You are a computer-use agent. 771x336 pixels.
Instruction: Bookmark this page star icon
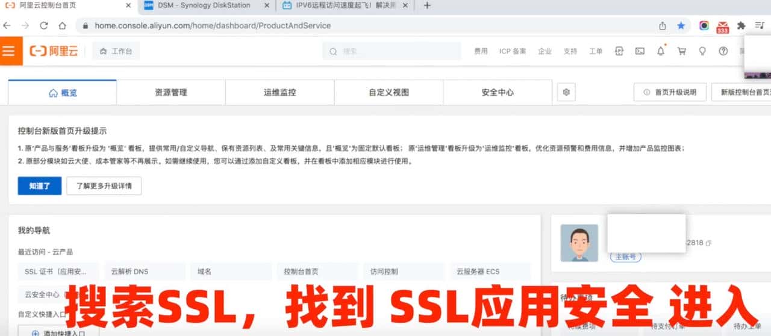681,26
